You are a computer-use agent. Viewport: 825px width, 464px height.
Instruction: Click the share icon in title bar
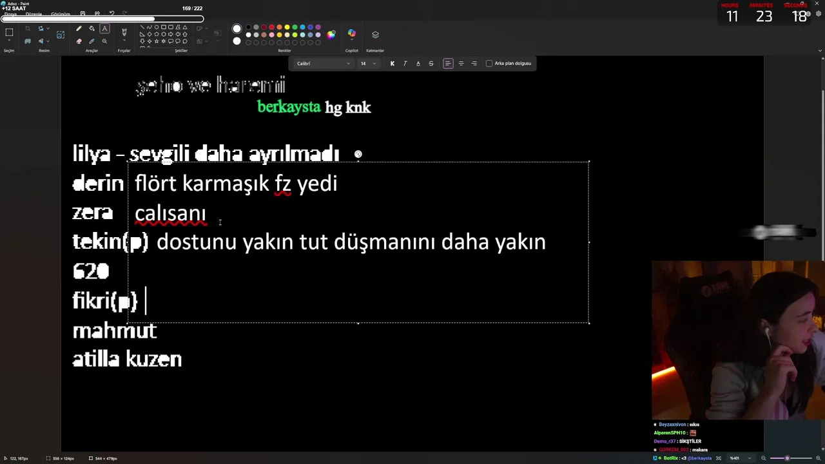click(97, 13)
